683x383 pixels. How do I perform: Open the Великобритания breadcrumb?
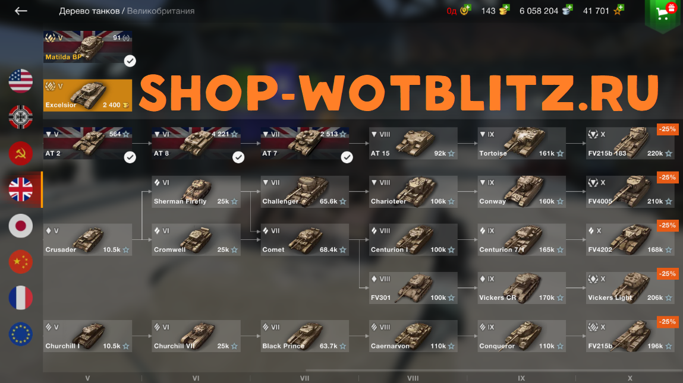point(160,11)
